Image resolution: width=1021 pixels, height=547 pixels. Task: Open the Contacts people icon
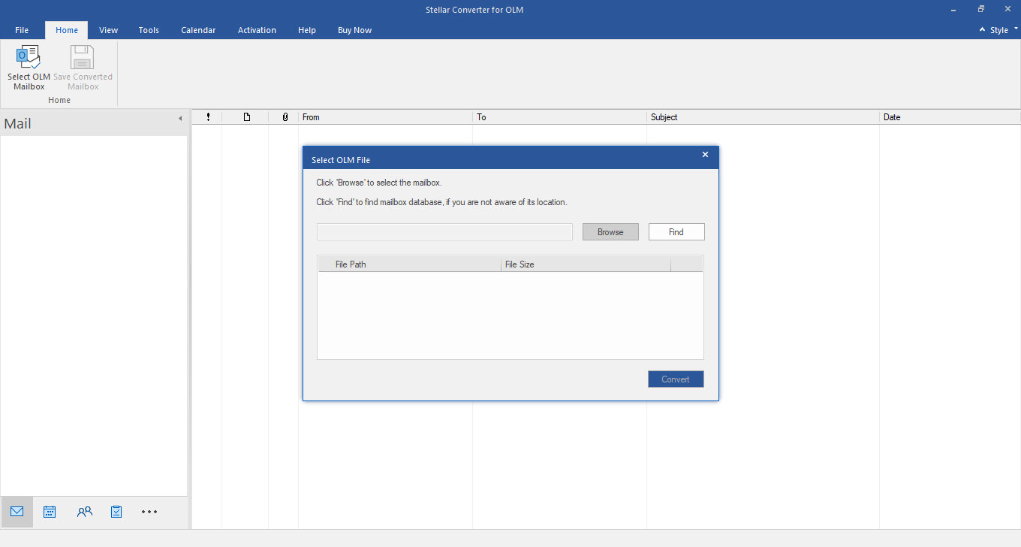(84, 512)
